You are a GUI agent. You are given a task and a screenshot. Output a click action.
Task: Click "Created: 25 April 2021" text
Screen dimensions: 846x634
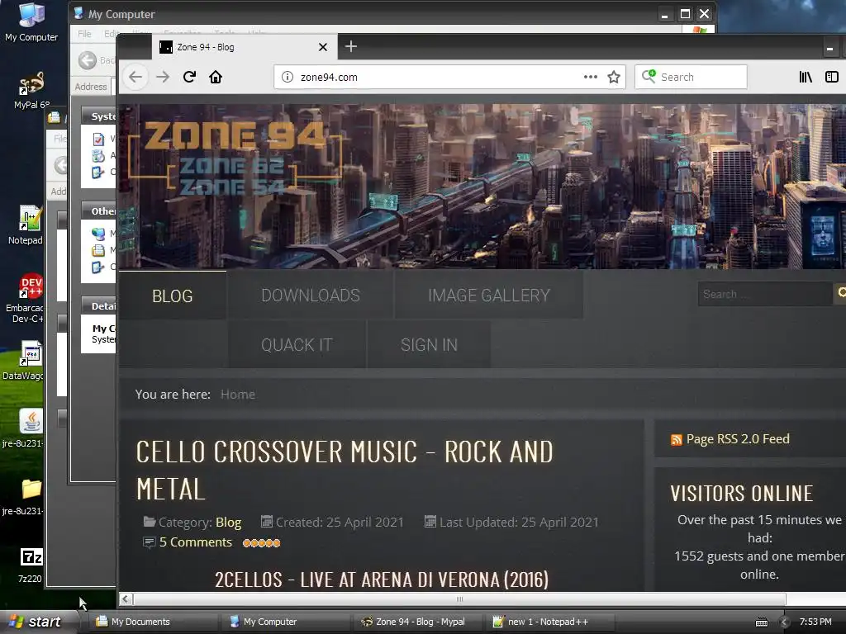click(x=340, y=523)
